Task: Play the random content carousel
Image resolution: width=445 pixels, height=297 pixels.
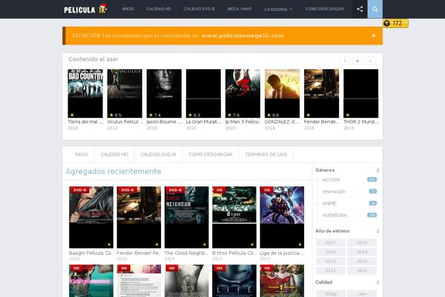Action: pyautogui.click(x=357, y=61)
